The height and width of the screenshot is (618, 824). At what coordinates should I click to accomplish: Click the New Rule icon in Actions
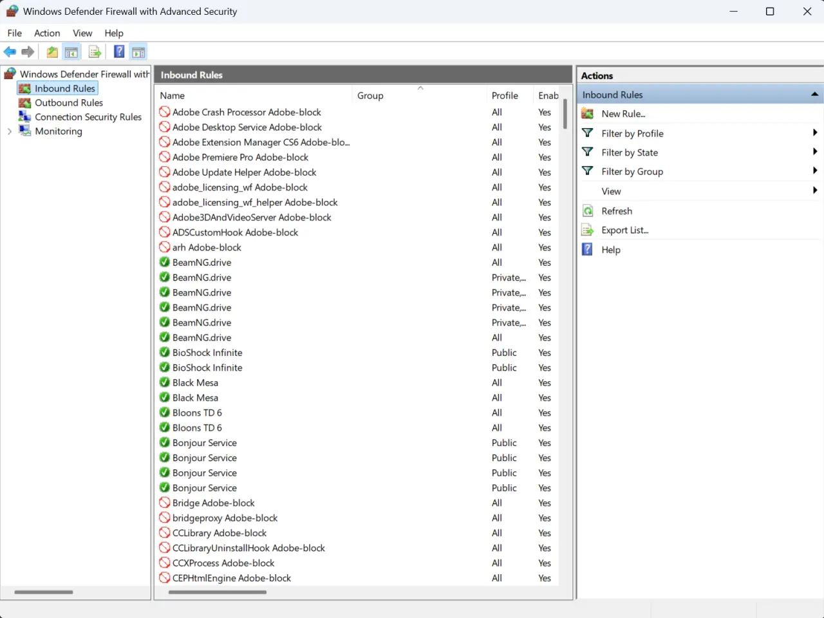click(x=588, y=114)
